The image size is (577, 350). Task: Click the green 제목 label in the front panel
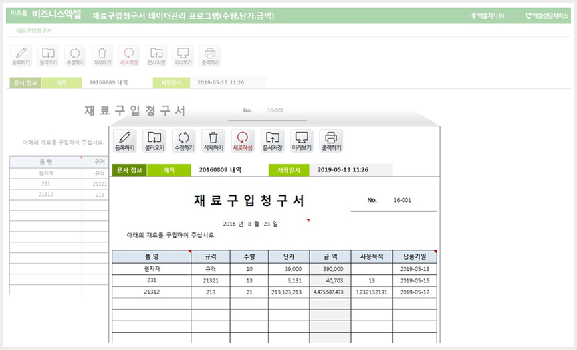click(169, 170)
